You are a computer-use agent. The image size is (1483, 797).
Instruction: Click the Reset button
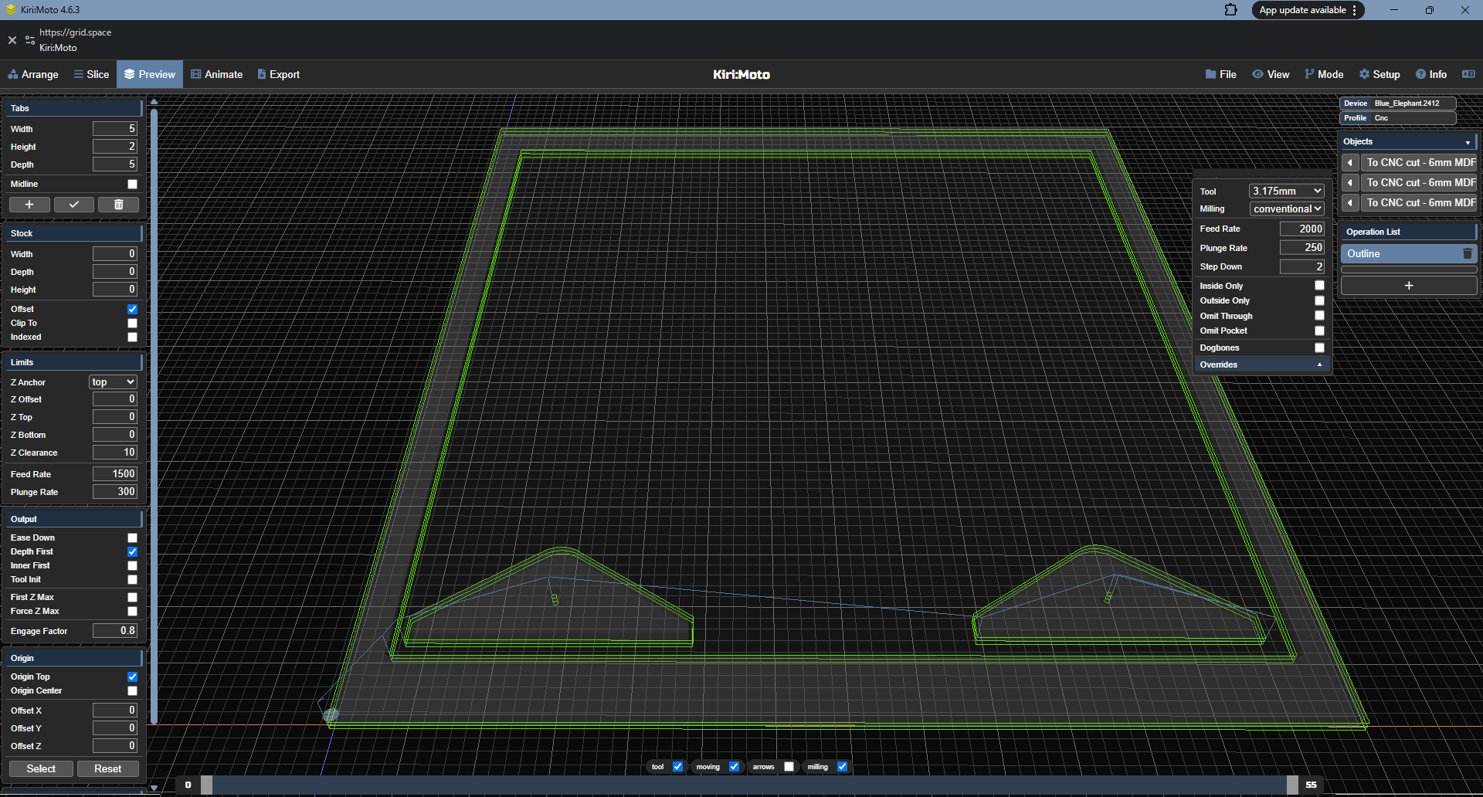[107, 769]
